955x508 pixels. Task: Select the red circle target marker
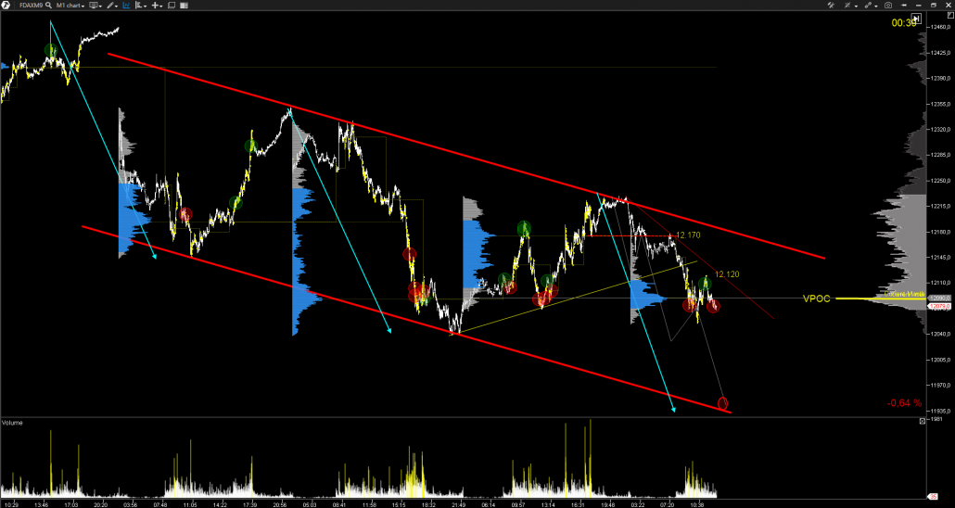pyautogui.click(x=723, y=403)
